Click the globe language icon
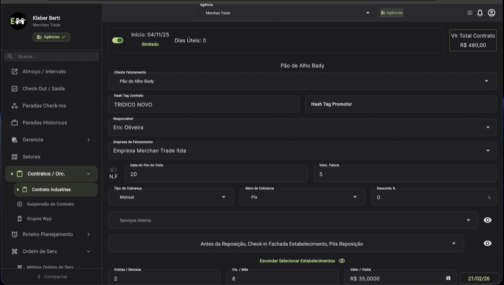The image size is (504, 285). pos(470,13)
